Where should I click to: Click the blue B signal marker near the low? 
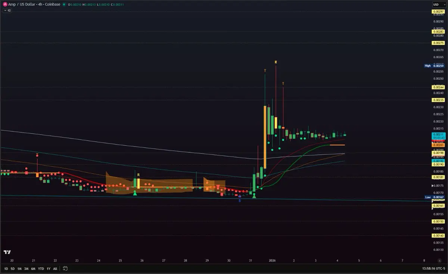coord(240,201)
